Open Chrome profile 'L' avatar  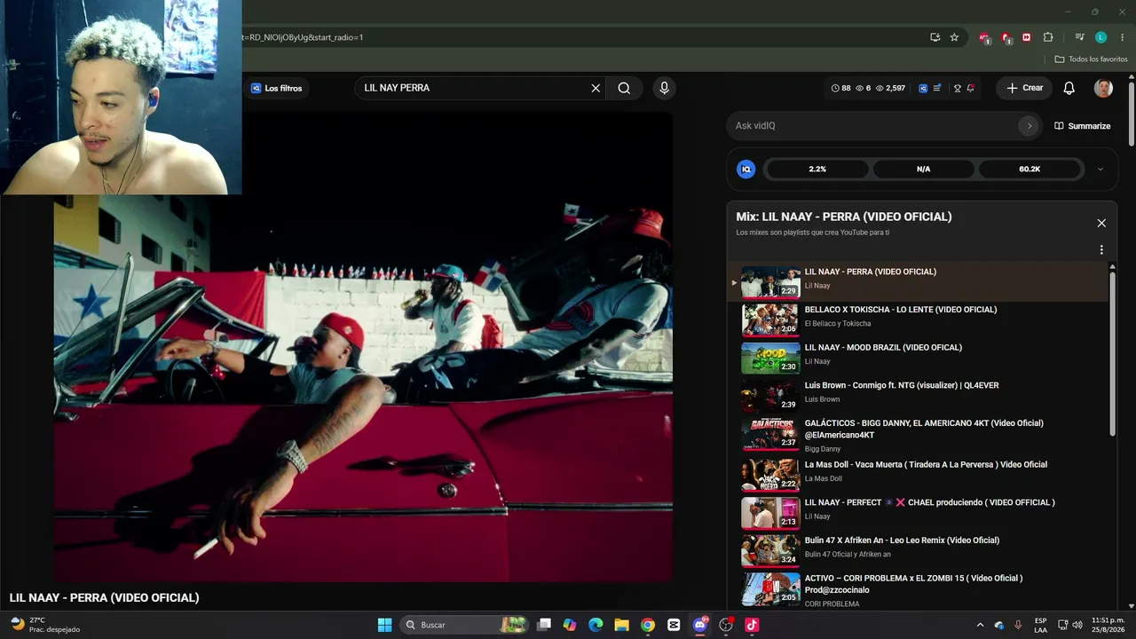coord(1101,37)
